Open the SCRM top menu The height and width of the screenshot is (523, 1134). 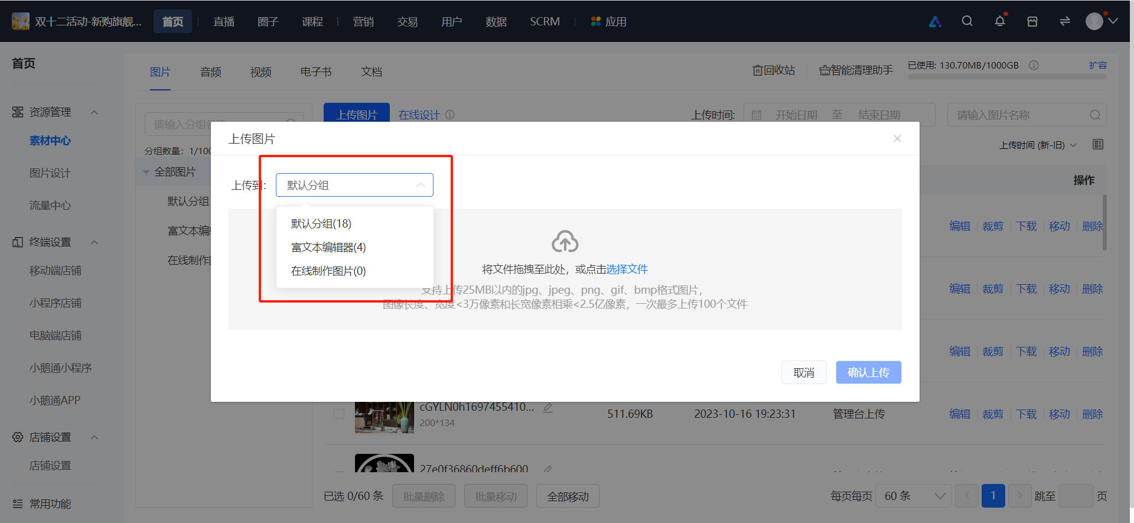point(545,22)
